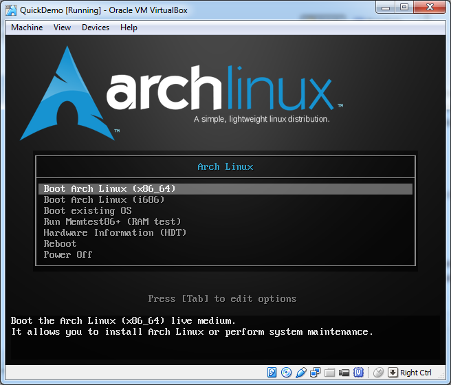The width and height of the screenshot is (451, 385).
Task: Open the View menu
Action: click(62, 27)
